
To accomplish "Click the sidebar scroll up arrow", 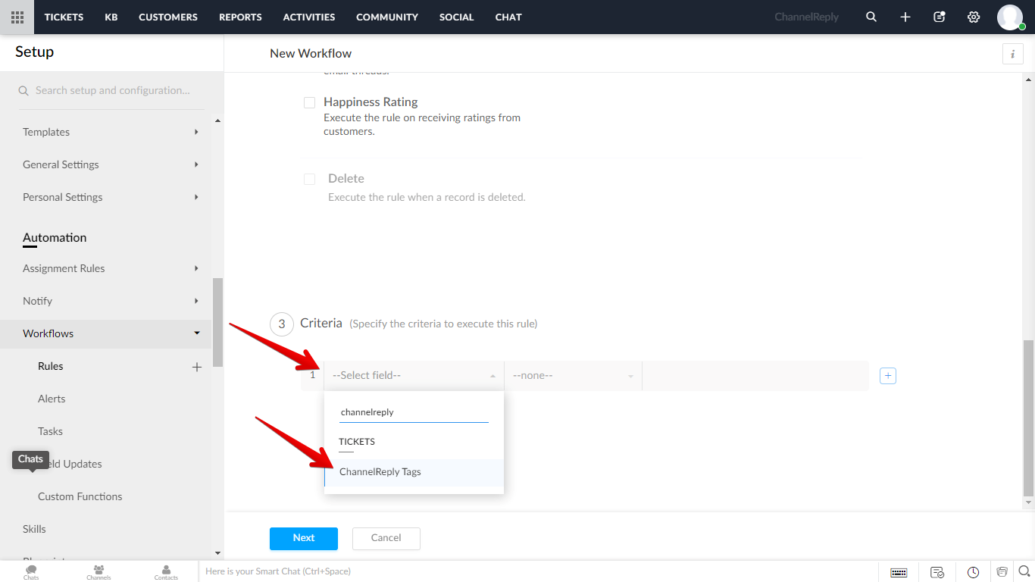I will tap(218, 121).
